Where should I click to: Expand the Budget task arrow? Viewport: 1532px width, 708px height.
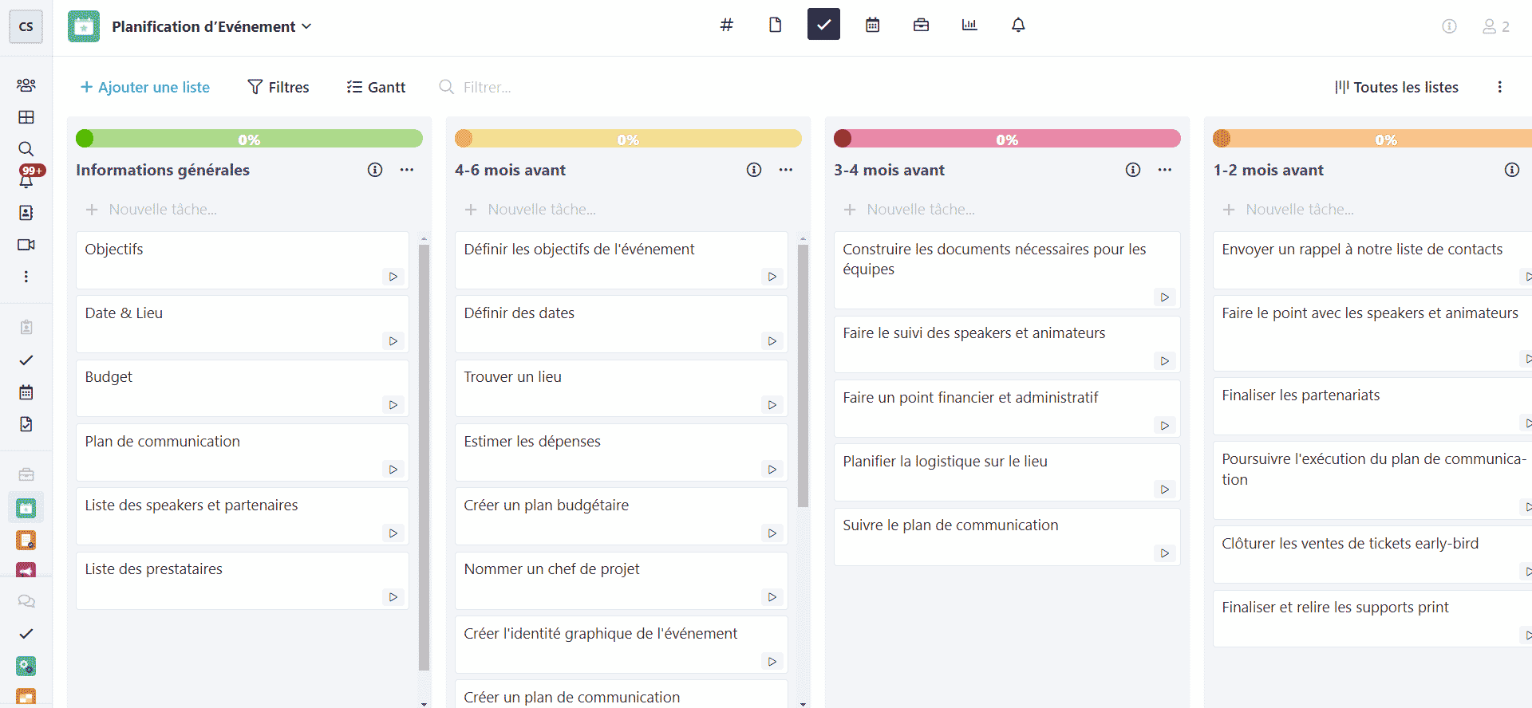(x=393, y=405)
